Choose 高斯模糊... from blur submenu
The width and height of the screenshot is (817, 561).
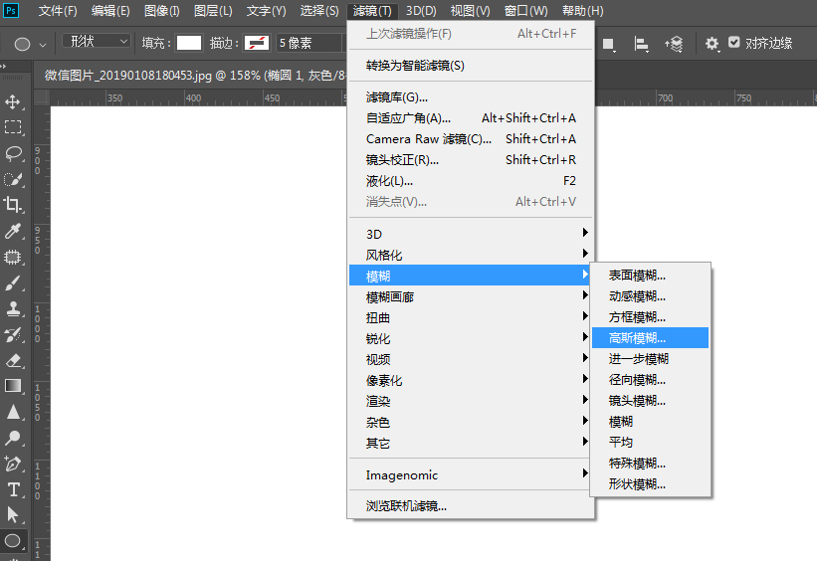650,338
